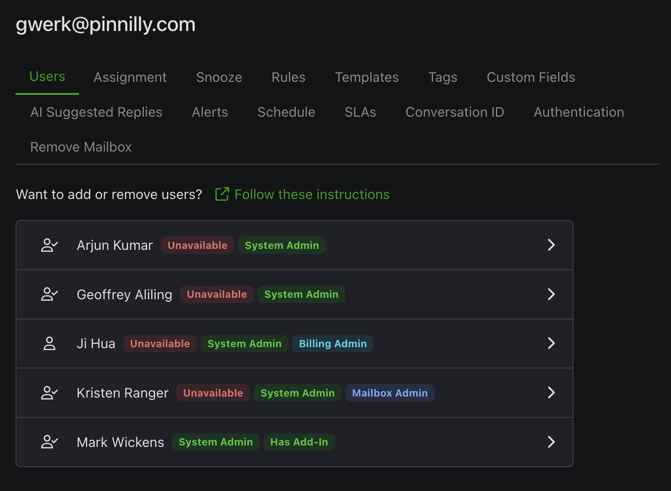The image size is (671, 491).
Task: Click the external link icon before instructions
Action: 222,194
